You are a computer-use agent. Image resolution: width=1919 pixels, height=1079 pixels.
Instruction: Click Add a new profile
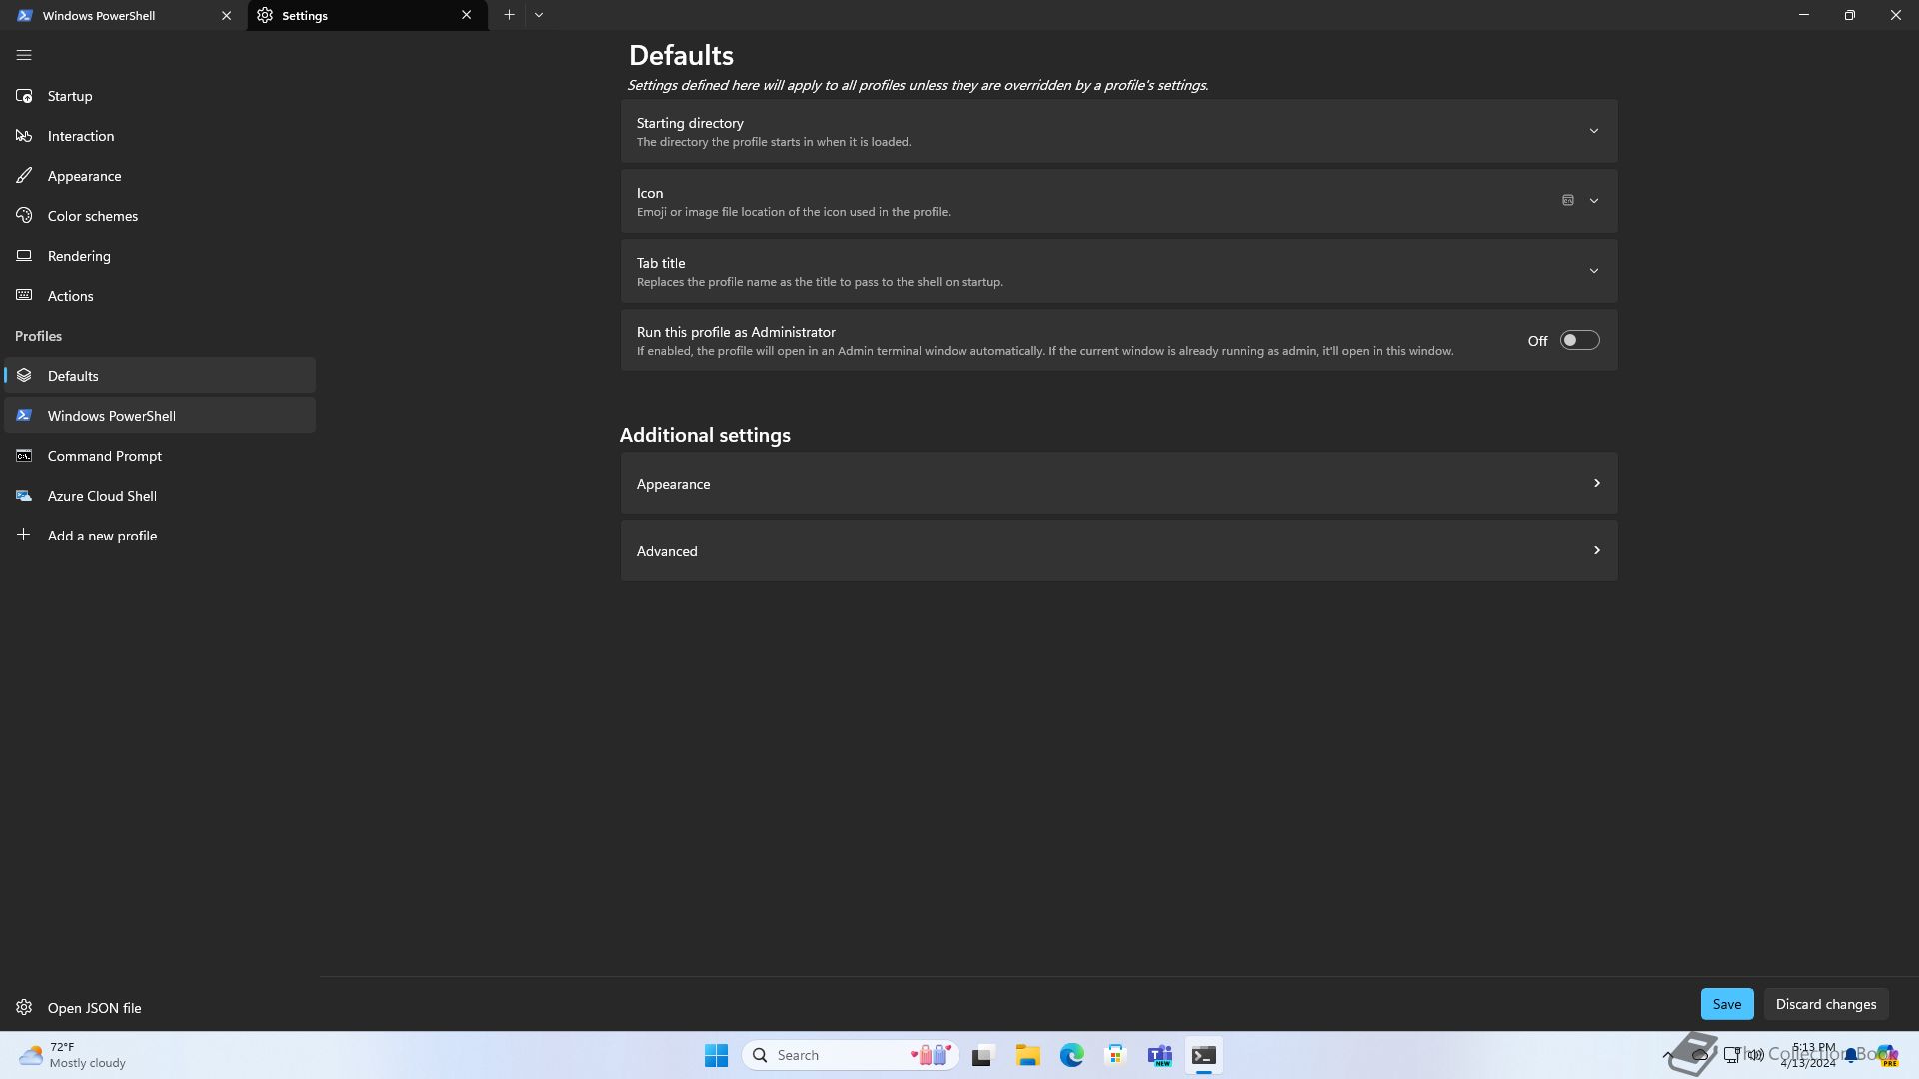click(160, 536)
